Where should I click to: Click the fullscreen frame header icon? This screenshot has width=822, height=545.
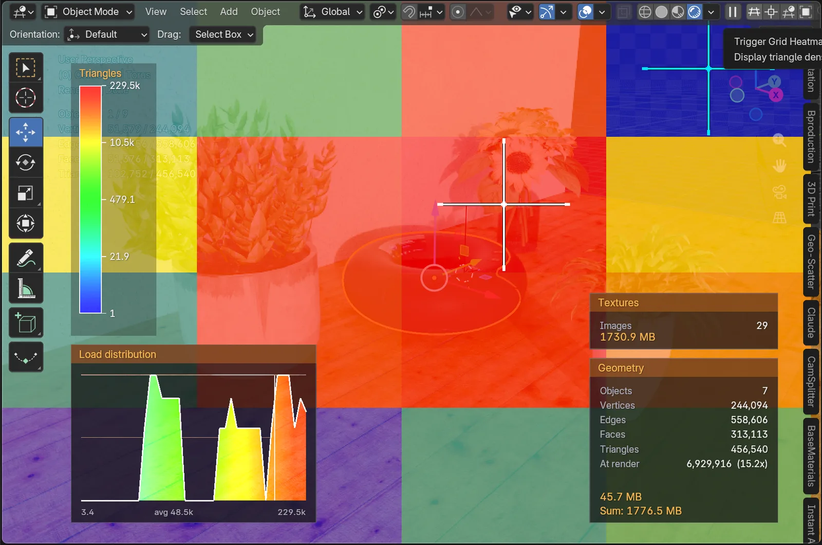pos(806,12)
